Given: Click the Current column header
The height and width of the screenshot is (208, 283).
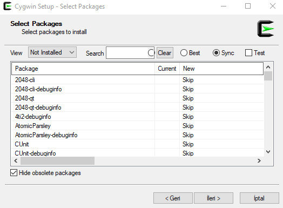Looking at the screenshot, I should pos(167,69).
